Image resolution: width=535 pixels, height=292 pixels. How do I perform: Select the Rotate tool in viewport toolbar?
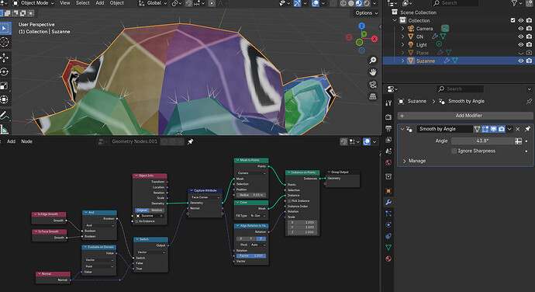pyautogui.click(x=5, y=71)
